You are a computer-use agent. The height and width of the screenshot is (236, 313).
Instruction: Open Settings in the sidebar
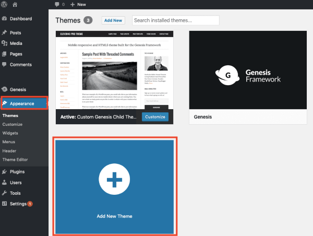(x=18, y=204)
